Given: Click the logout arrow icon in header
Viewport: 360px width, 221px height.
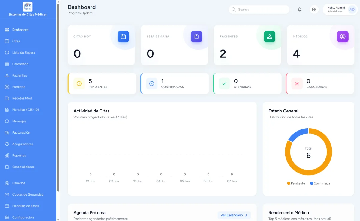Looking at the screenshot, I should [x=314, y=10].
